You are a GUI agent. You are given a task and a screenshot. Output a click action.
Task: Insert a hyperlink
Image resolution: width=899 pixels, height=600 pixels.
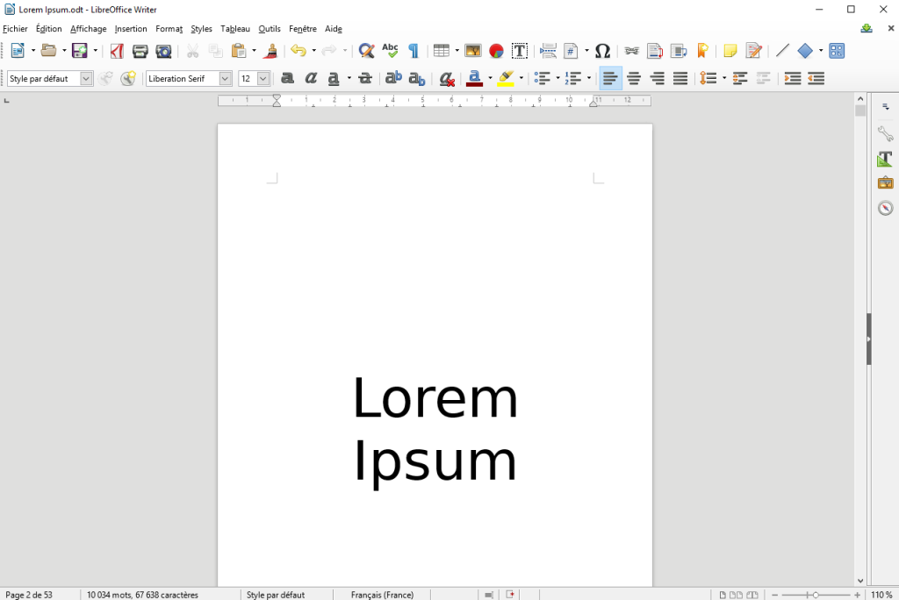click(631, 51)
